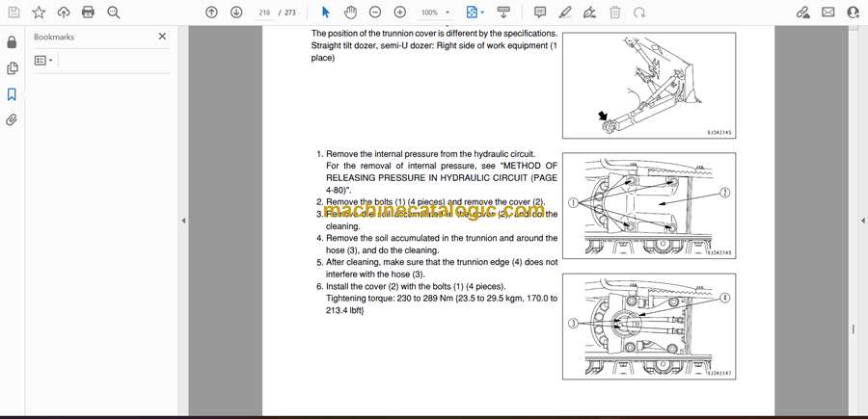Screen dimensions: 868x419
Task: Click the upload to cloud icon
Action: pos(64,13)
